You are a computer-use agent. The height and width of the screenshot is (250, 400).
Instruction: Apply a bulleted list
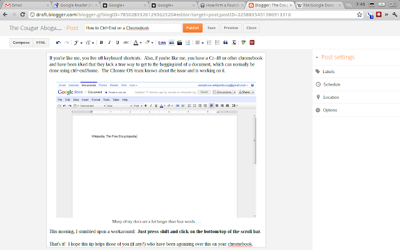217,42
